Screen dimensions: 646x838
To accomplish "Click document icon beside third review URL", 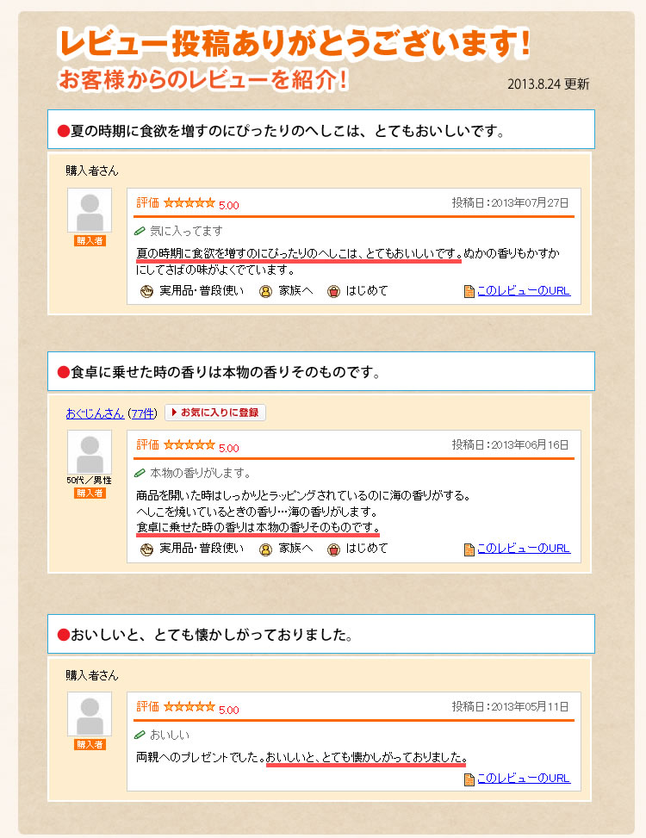I will (469, 779).
